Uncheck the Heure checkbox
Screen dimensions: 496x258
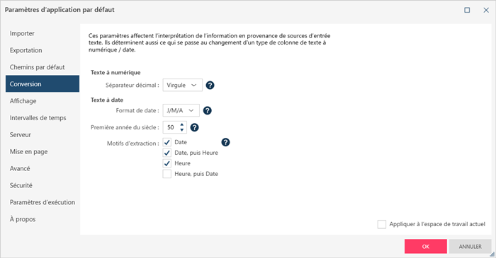point(167,163)
